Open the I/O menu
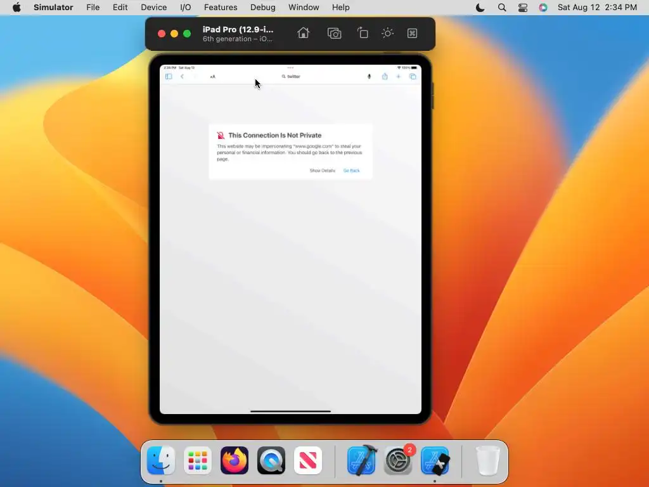 [x=186, y=8]
